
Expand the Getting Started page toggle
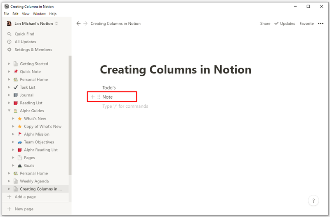pyautogui.click(x=9, y=64)
